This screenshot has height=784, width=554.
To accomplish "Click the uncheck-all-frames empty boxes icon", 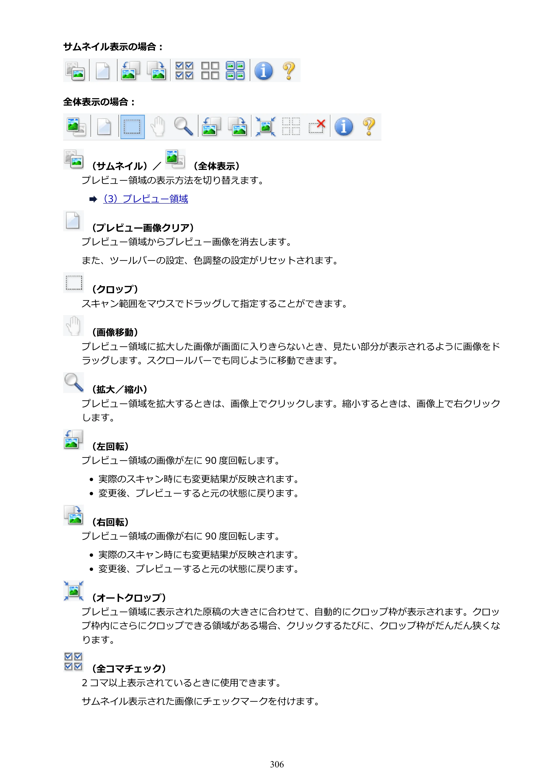I will [210, 70].
